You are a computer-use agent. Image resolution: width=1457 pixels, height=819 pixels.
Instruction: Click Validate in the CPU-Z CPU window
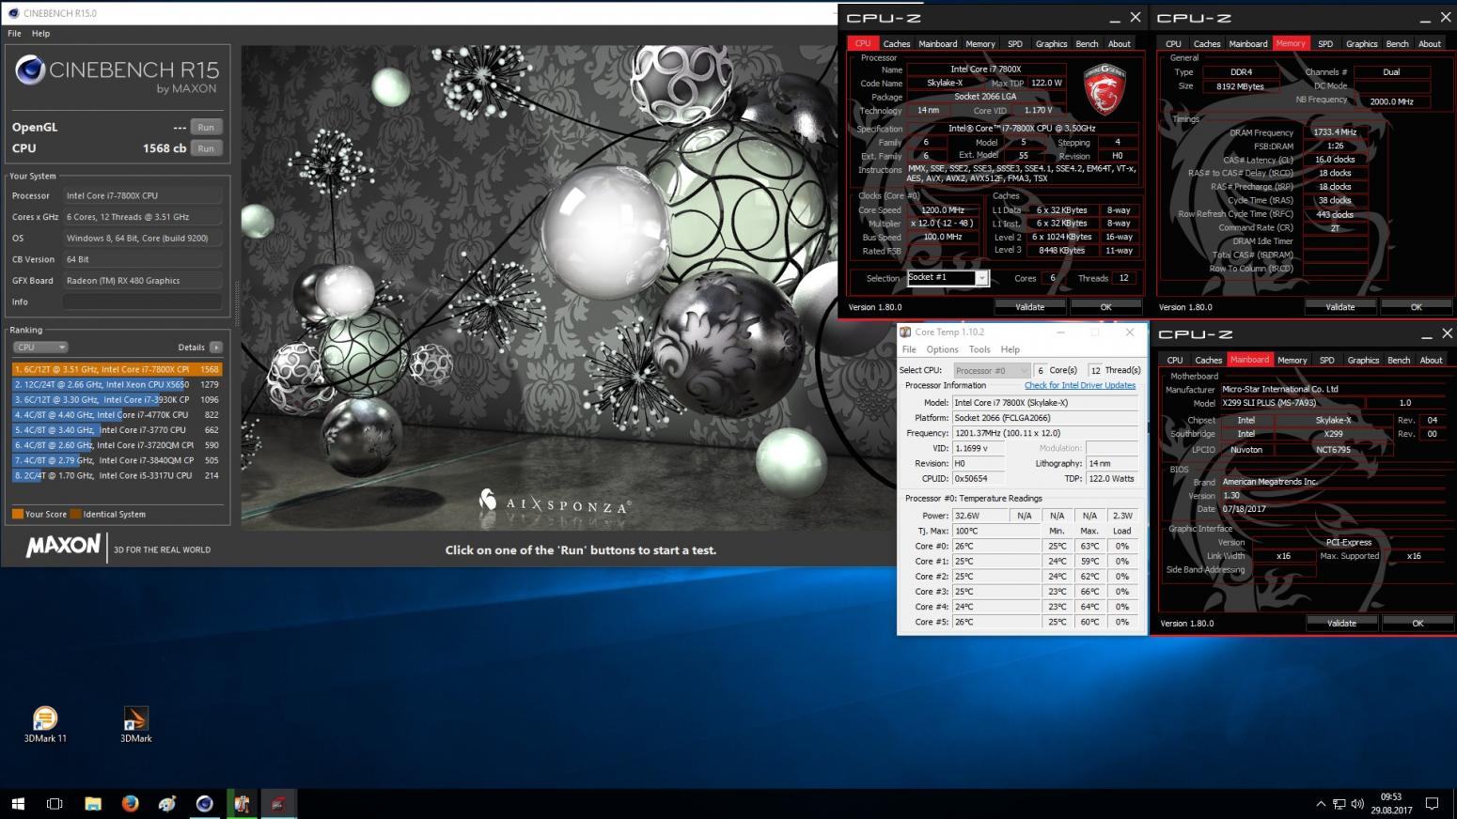pyautogui.click(x=1029, y=307)
